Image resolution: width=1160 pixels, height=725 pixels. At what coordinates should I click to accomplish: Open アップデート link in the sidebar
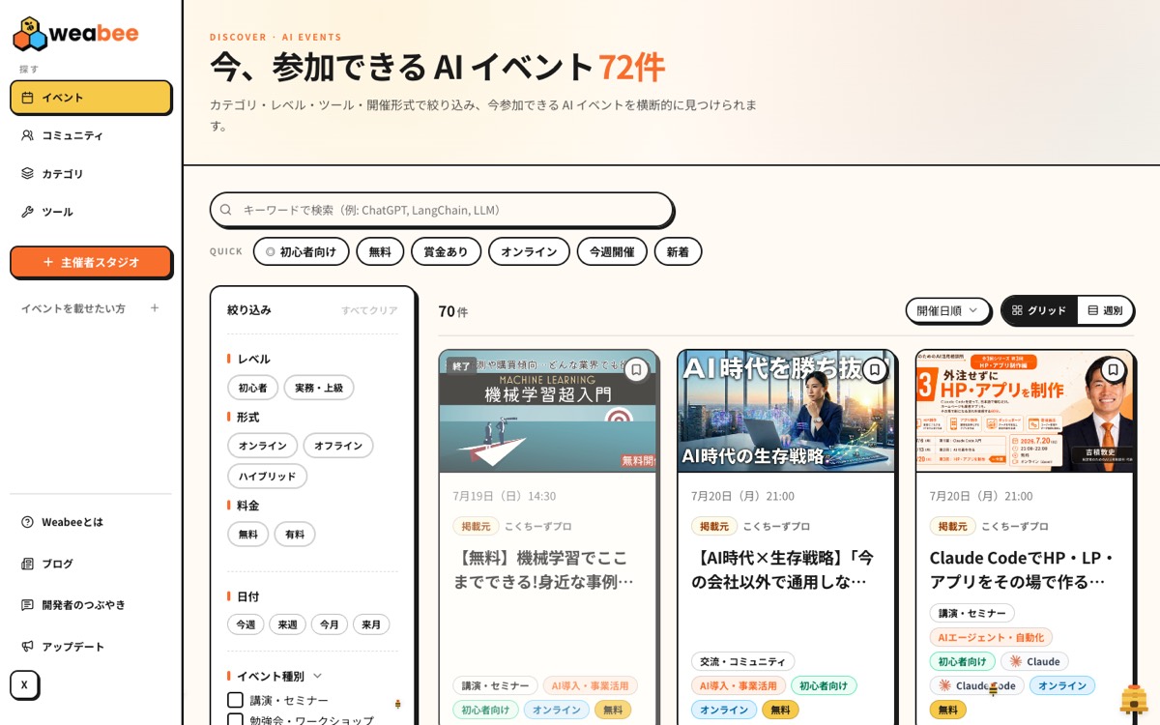click(91, 647)
